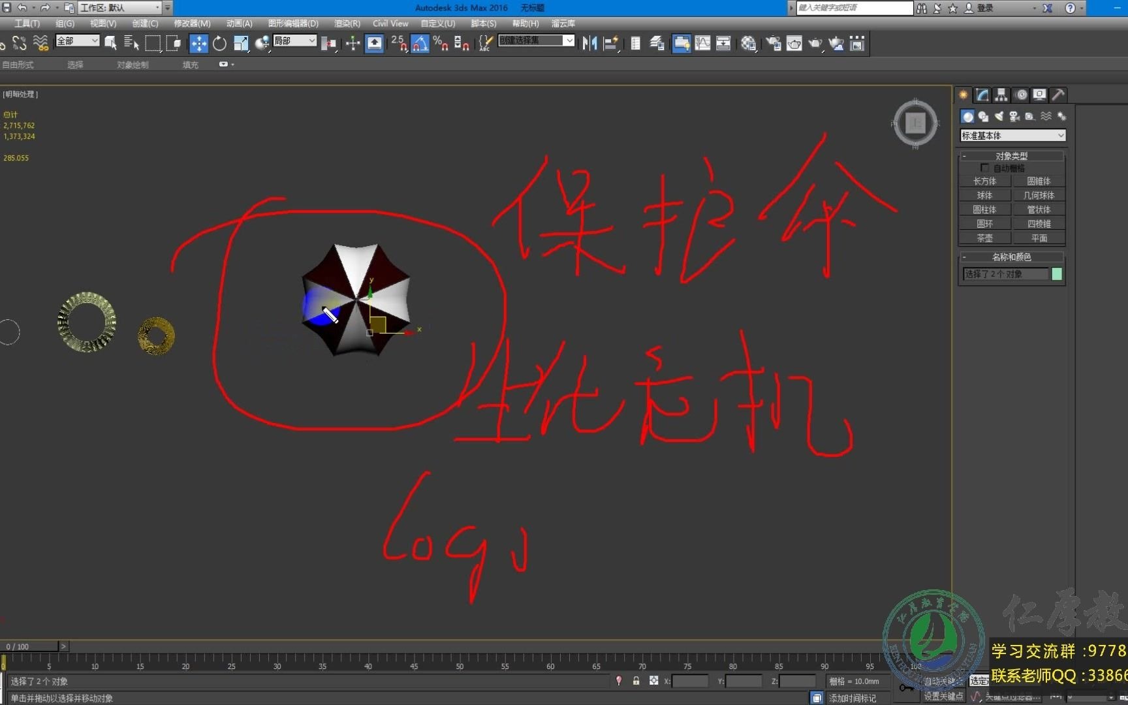This screenshot has width=1128, height=705.
Task: Click the Align tool icon
Action: pyautogui.click(x=611, y=44)
